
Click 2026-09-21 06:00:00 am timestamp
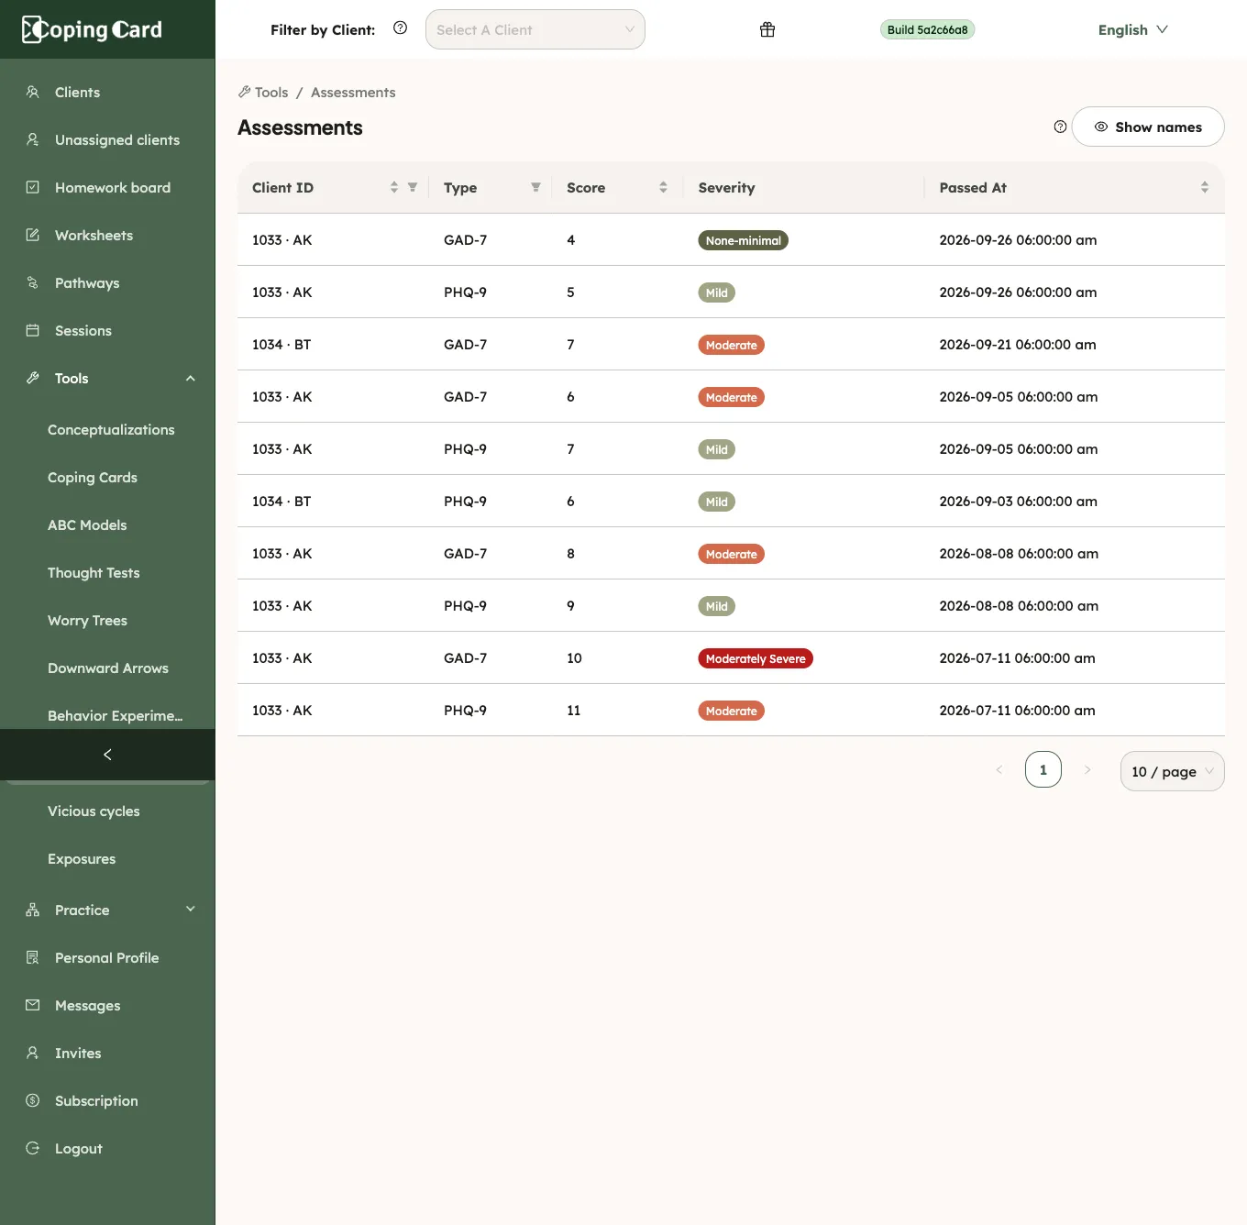1018,344
